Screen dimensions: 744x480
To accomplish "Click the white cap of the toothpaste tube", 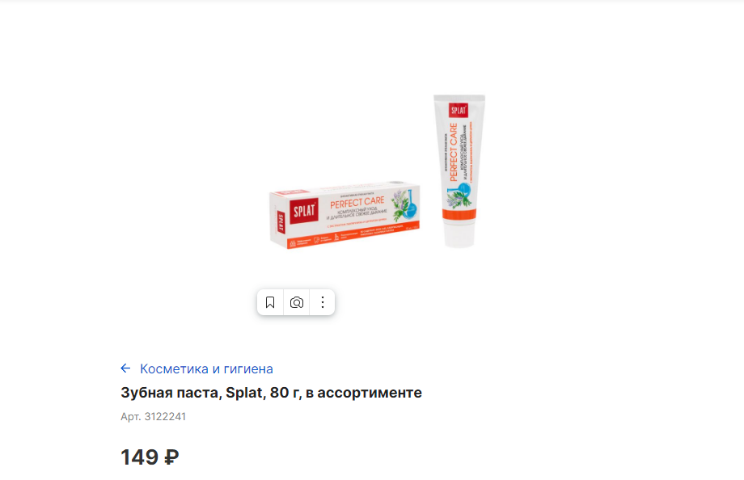I will (x=459, y=234).
